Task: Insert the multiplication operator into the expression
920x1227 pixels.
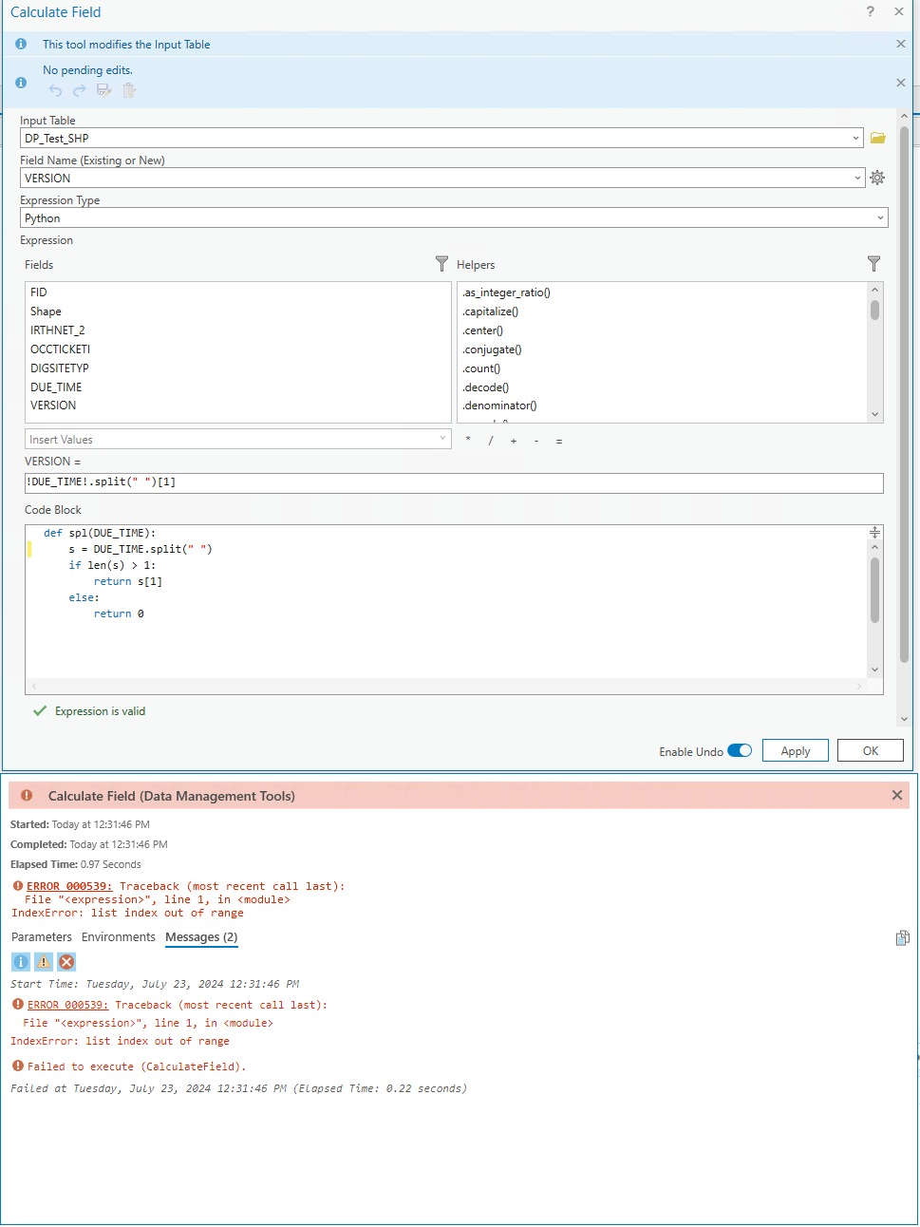Action: click(x=467, y=440)
